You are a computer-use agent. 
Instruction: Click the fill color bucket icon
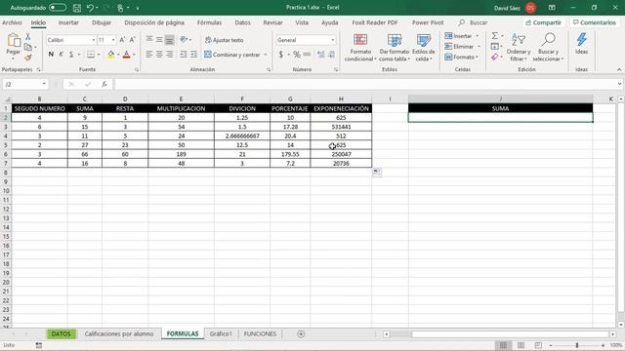click(x=110, y=55)
